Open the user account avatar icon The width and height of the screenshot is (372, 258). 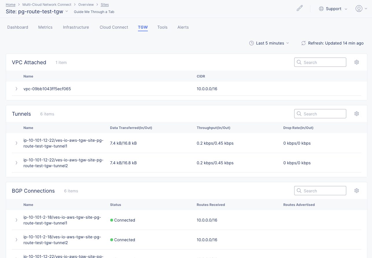point(359,9)
